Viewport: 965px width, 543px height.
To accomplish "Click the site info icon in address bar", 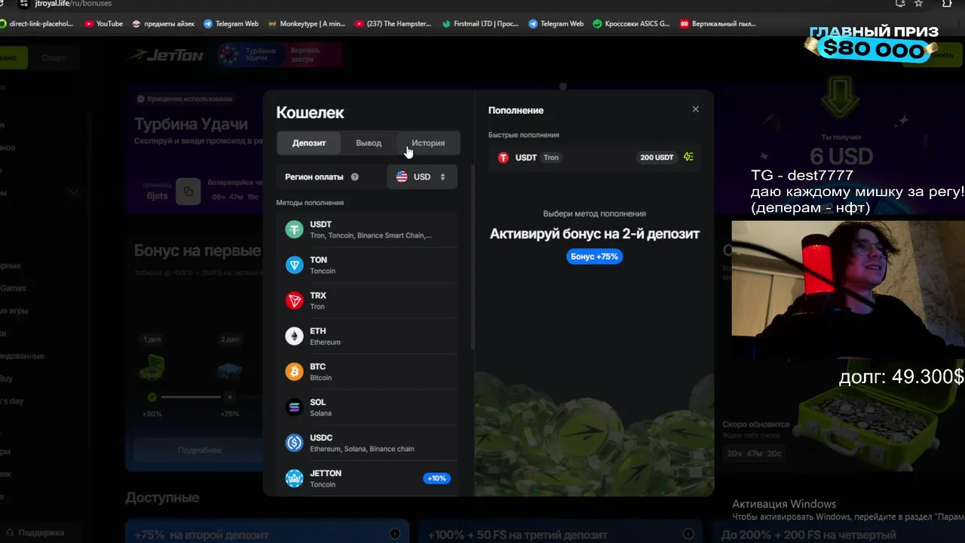I will tap(23, 4).
